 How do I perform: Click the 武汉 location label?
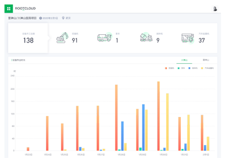pyautogui.click(x=68, y=18)
